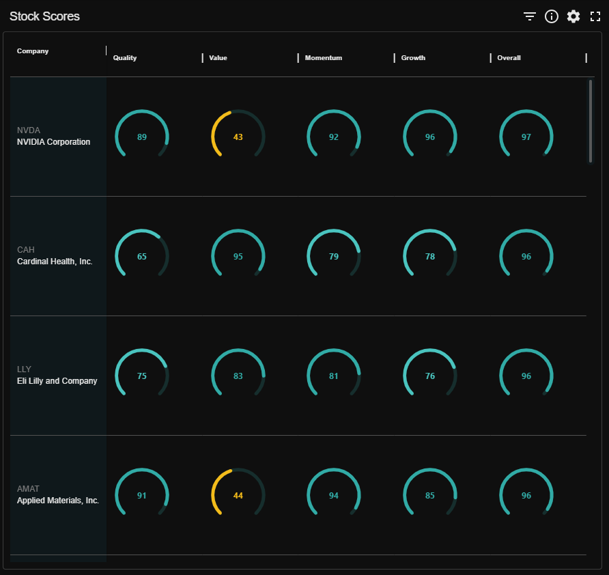Select the Growth column header
Viewport: 609px width, 575px height.
(413, 58)
